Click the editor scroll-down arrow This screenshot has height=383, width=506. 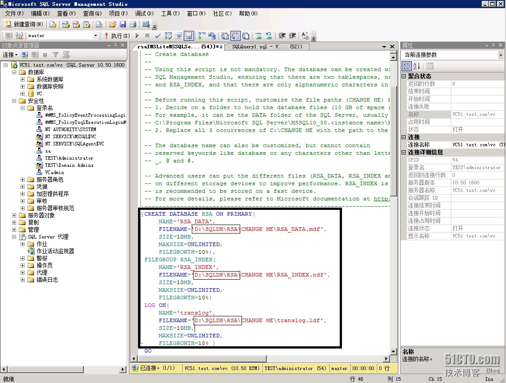(394, 351)
